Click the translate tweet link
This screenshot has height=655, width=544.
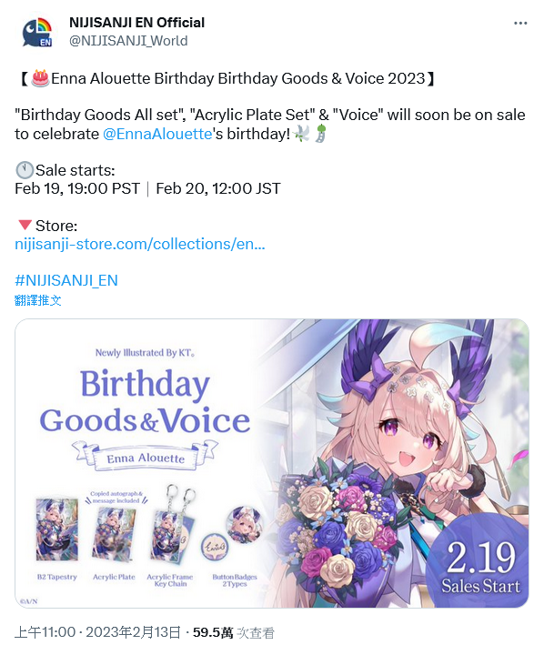38,300
